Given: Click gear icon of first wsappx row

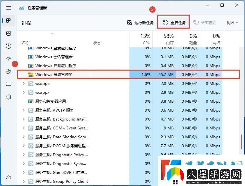Looking at the screenshot, I should pyautogui.click(x=31, y=84).
